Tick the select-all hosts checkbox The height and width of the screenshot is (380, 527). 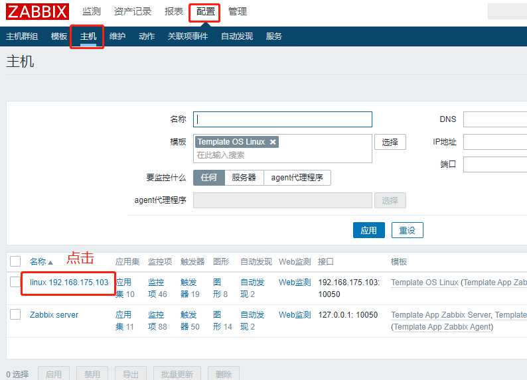15,261
